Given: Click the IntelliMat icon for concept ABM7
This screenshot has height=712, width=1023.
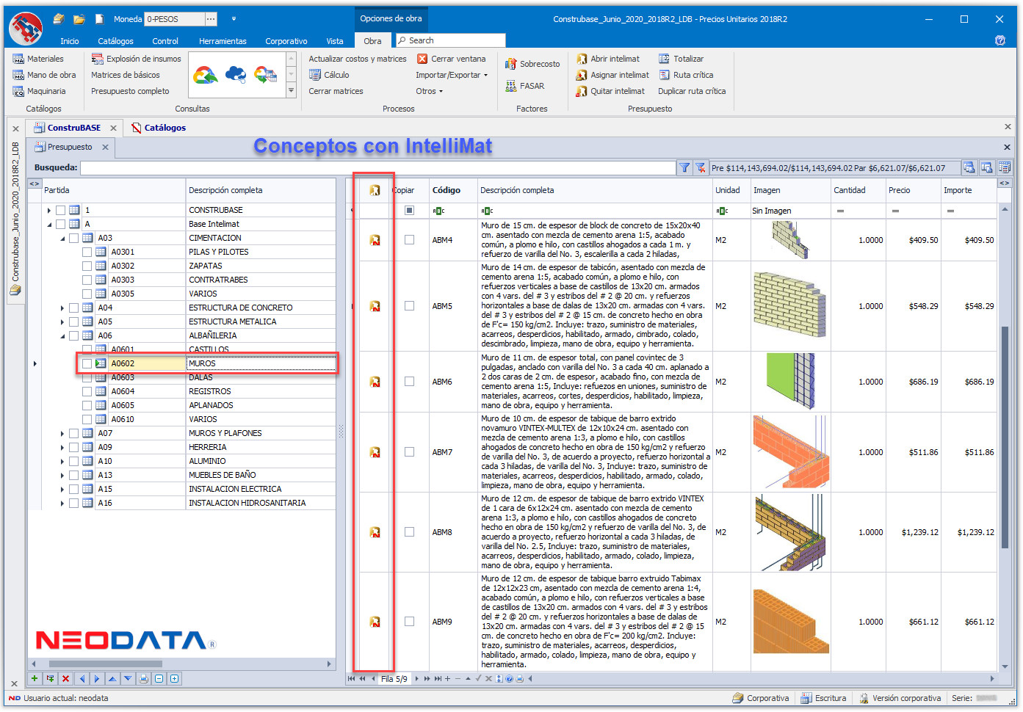Looking at the screenshot, I should coord(375,452).
